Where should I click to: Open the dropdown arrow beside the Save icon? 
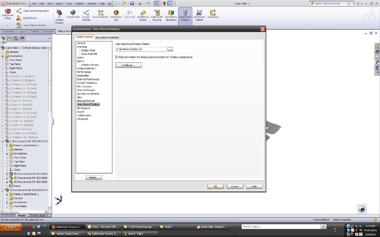135,4
